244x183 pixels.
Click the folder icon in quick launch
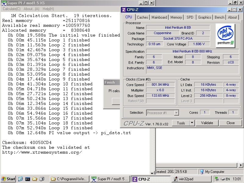coord(35,179)
